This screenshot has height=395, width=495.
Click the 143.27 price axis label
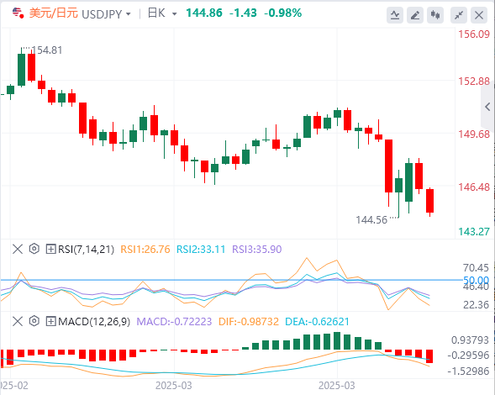click(474, 232)
